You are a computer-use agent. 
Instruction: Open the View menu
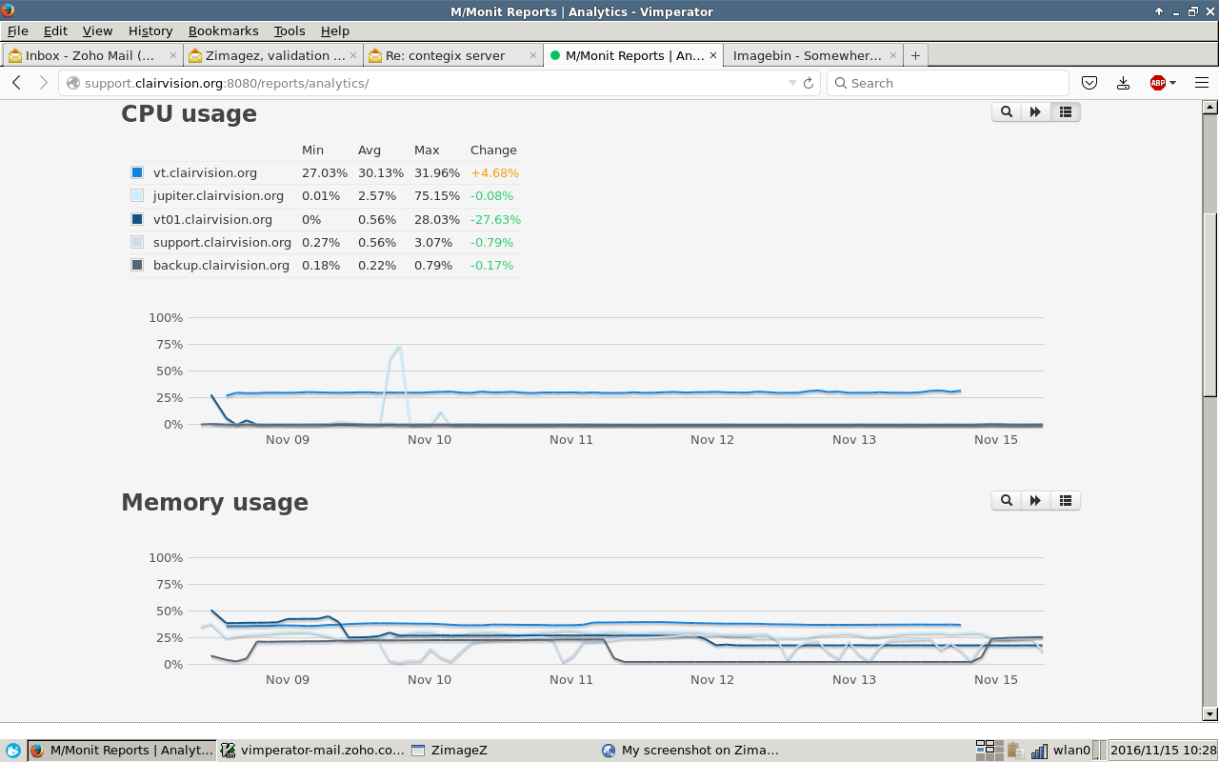click(x=97, y=30)
